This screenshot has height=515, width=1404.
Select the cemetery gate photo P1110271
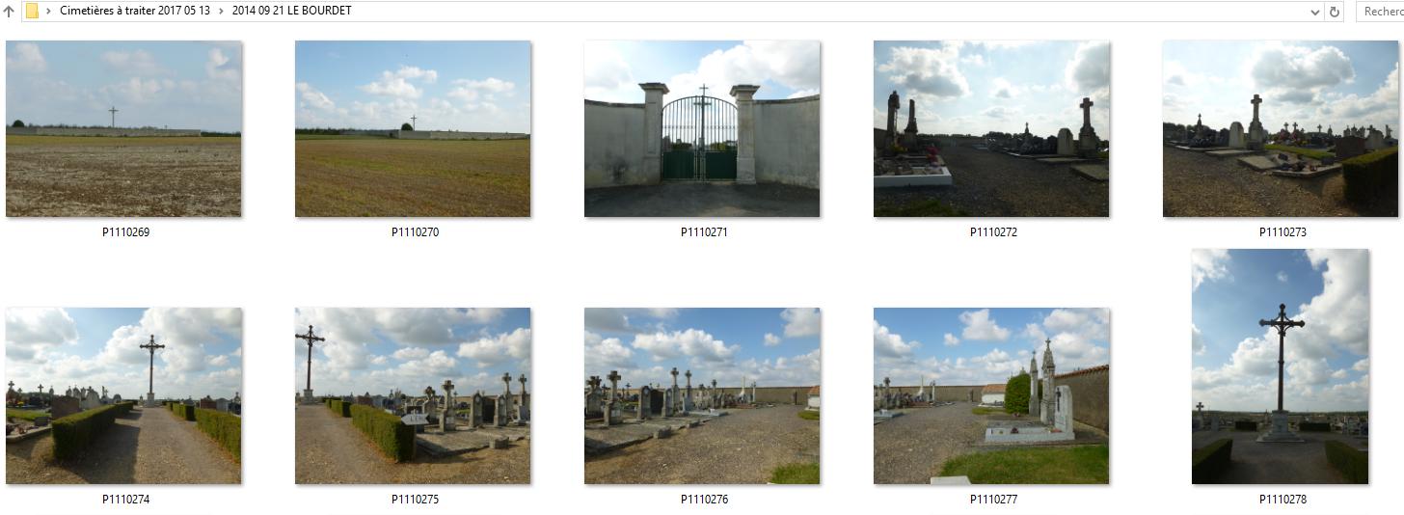point(702,128)
